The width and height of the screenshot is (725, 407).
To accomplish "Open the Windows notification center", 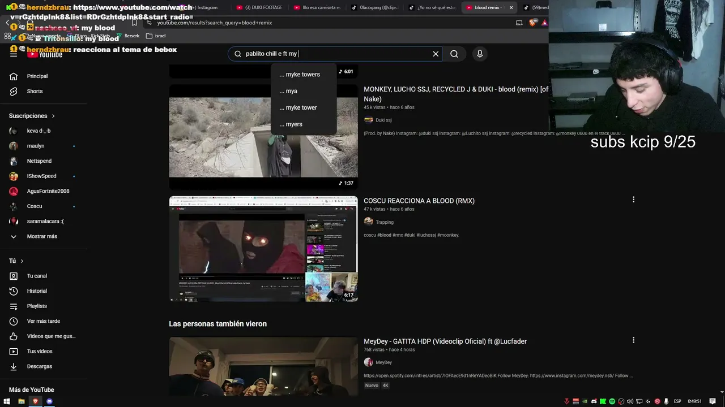I will tap(713, 401).
